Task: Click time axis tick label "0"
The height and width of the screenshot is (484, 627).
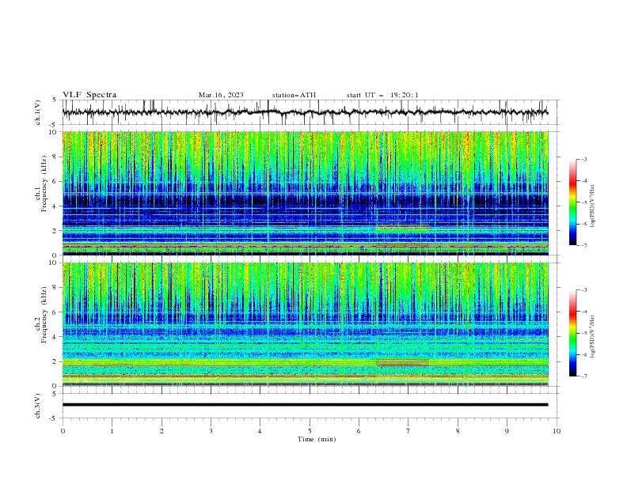Action: pyautogui.click(x=63, y=431)
